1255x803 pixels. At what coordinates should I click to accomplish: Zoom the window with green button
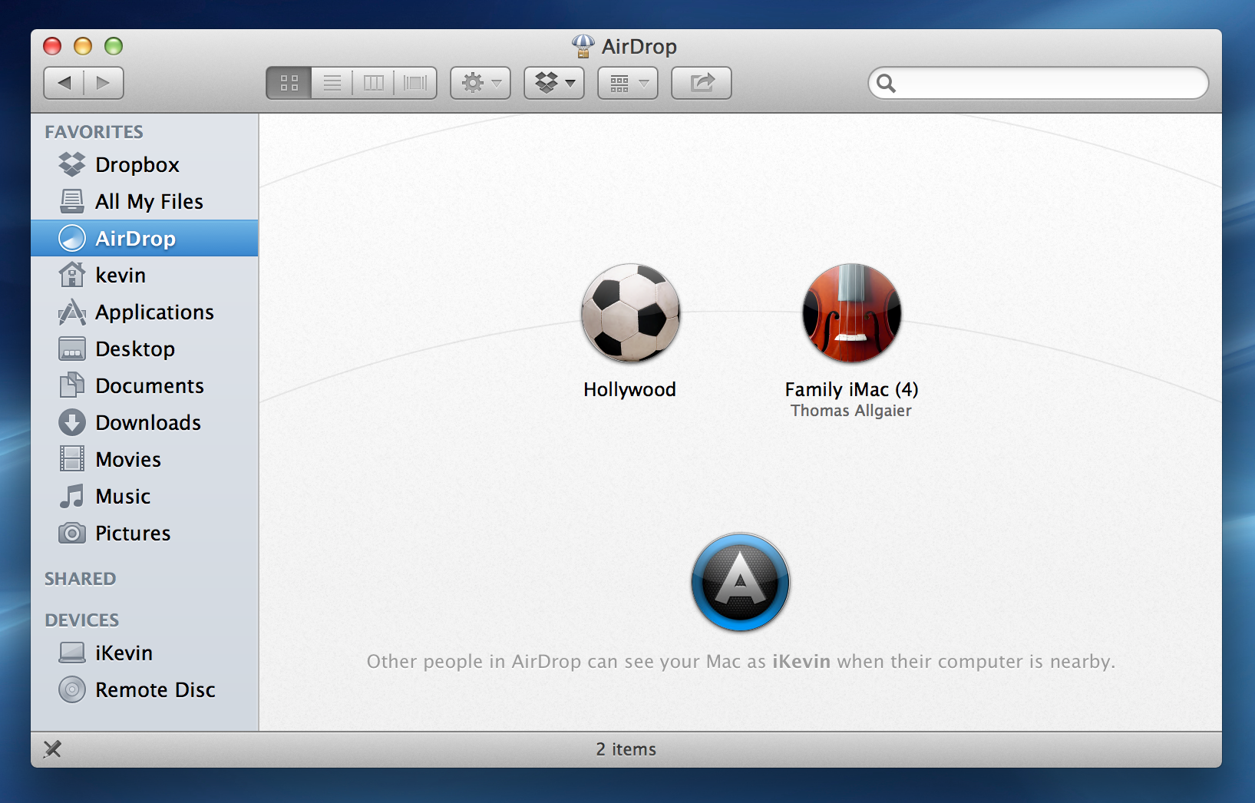[x=114, y=46]
